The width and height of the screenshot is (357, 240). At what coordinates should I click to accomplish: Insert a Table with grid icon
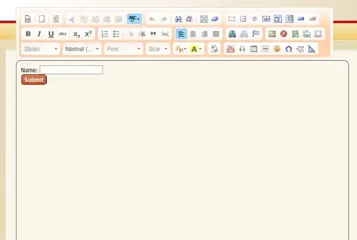point(254,49)
